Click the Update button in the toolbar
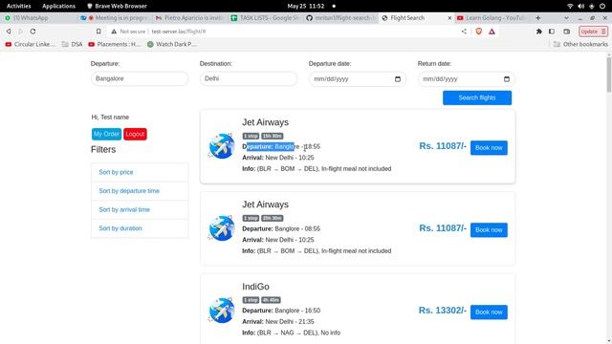Screen dimensions: 612x344 pos(593,32)
